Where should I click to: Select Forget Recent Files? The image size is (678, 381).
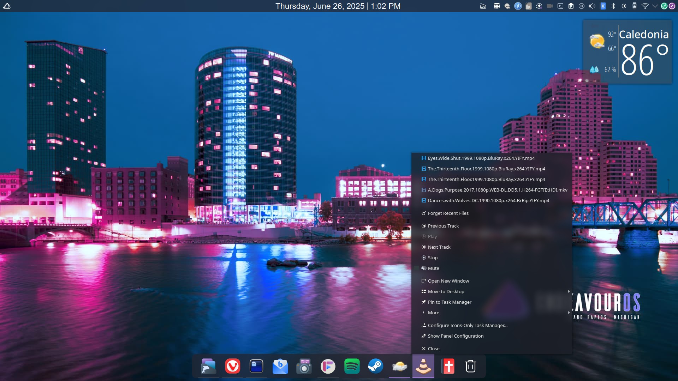(x=448, y=213)
